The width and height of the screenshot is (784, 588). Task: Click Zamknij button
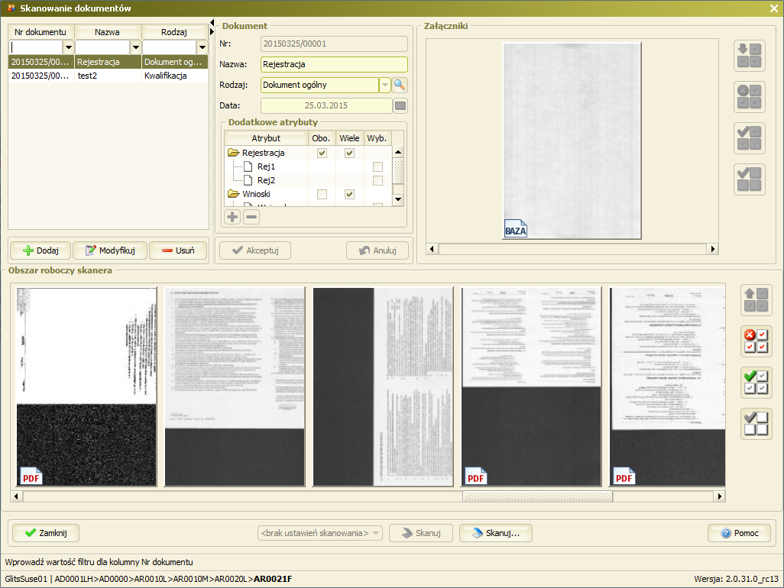click(x=46, y=533)
